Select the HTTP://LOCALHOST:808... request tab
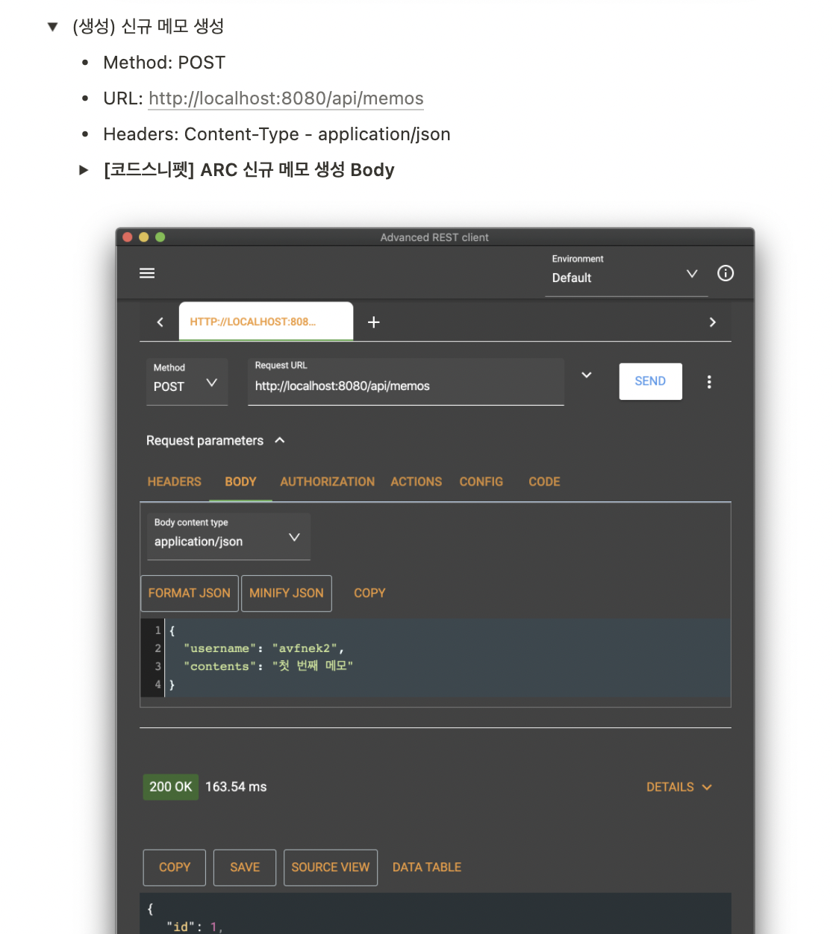 click(x=266, y=322)
